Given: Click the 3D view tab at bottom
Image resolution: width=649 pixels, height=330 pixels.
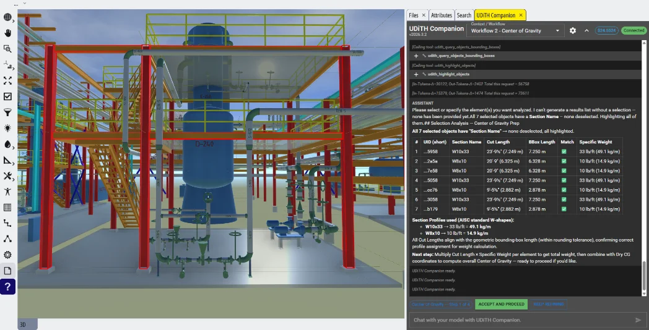Looking at the screenshot, I should (28, 324).
